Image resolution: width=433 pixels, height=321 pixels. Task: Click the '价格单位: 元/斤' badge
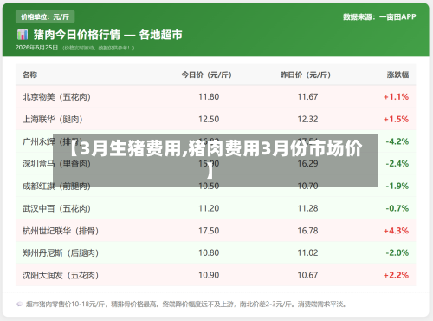pyautogui.click(x=45, y=16)
